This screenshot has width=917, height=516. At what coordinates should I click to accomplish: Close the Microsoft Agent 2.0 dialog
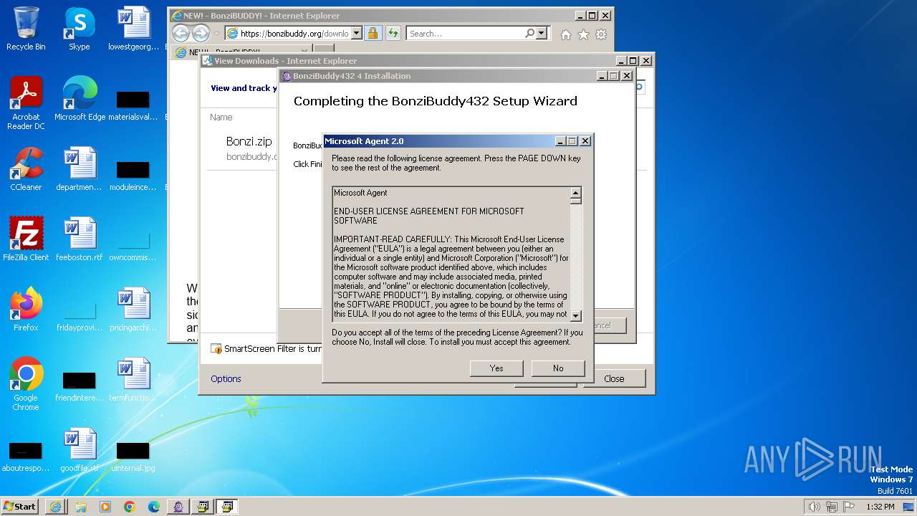pos(585,141)
